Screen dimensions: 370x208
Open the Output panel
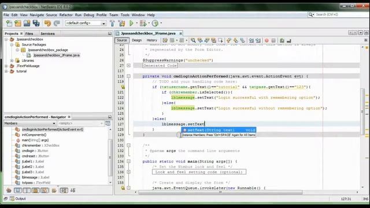tap(18, 199)
